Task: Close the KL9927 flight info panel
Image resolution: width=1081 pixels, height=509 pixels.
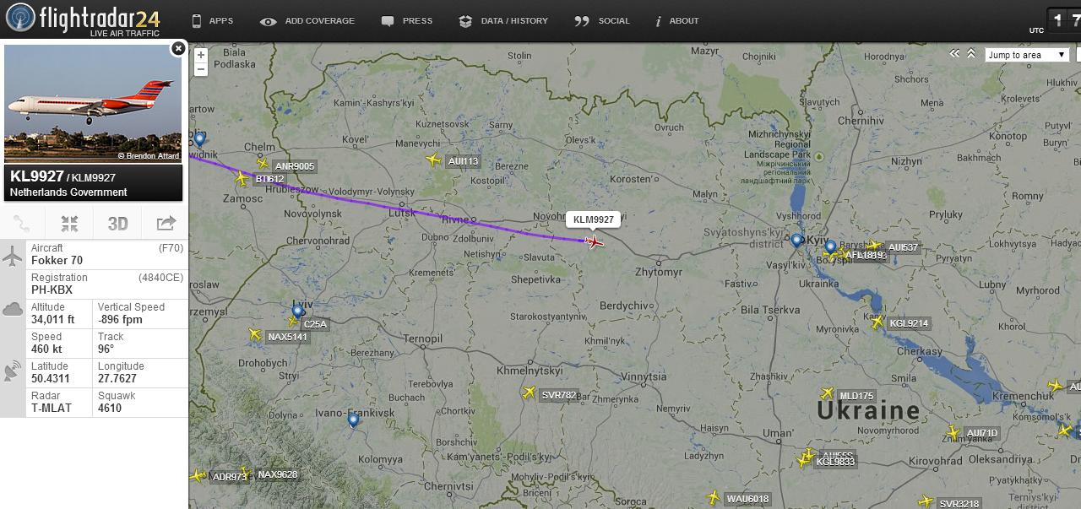Action: coord(178,49)
